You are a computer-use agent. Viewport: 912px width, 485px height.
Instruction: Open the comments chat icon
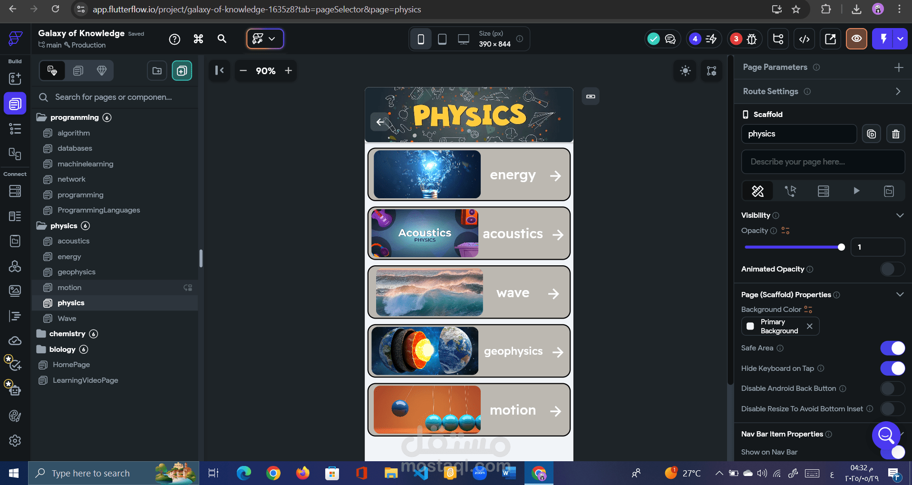pos(670,39)
